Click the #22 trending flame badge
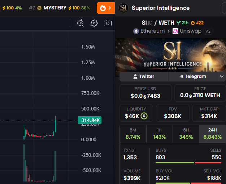 point(197,23)
